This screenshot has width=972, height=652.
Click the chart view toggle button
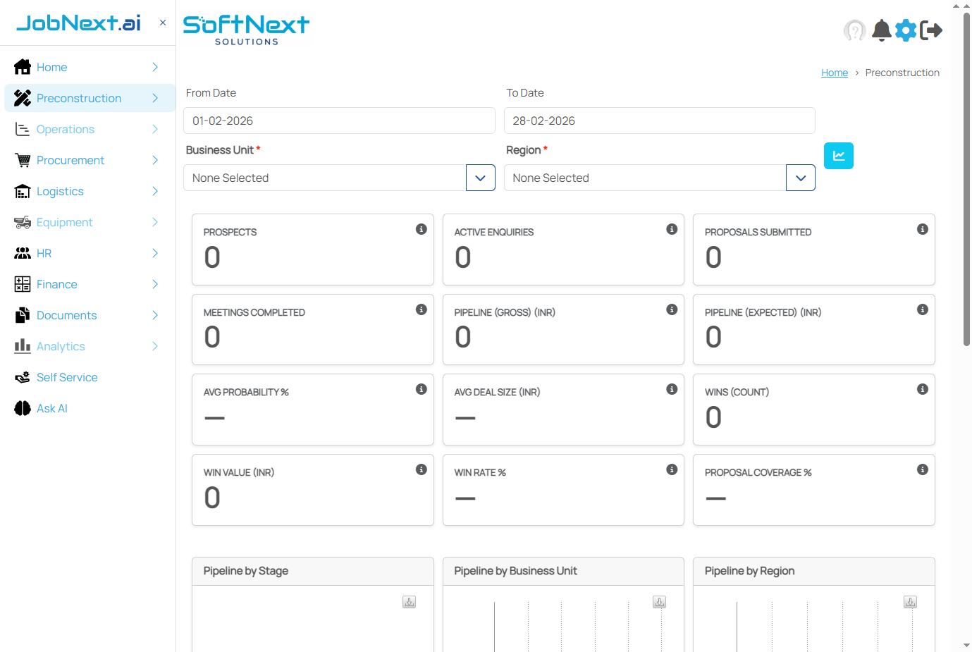pos(838,156)
